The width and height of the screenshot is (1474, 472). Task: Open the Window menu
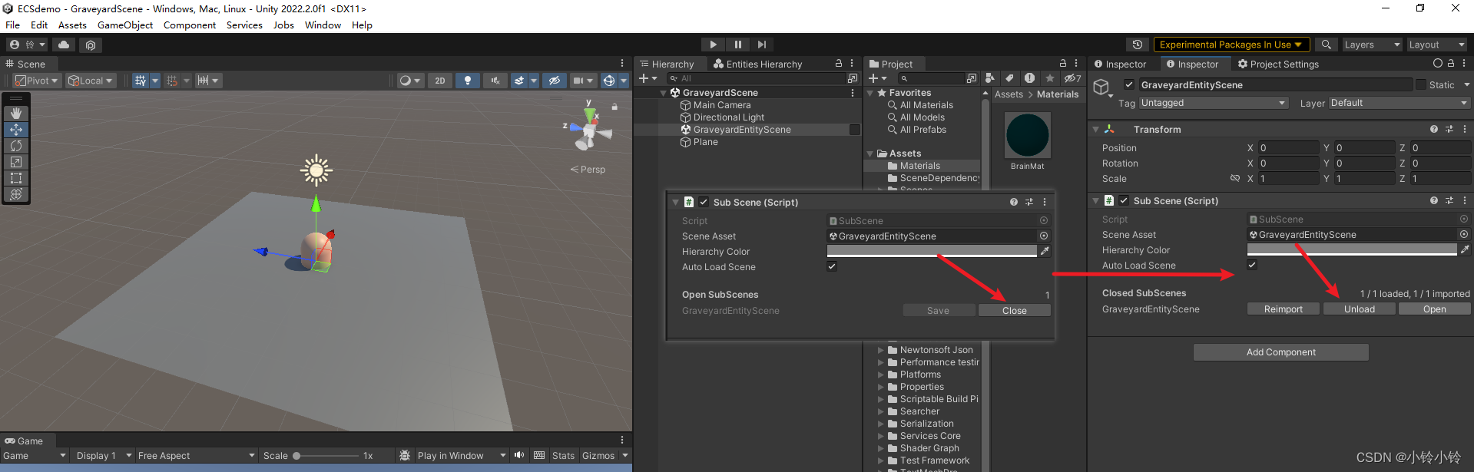click(323, 25)
